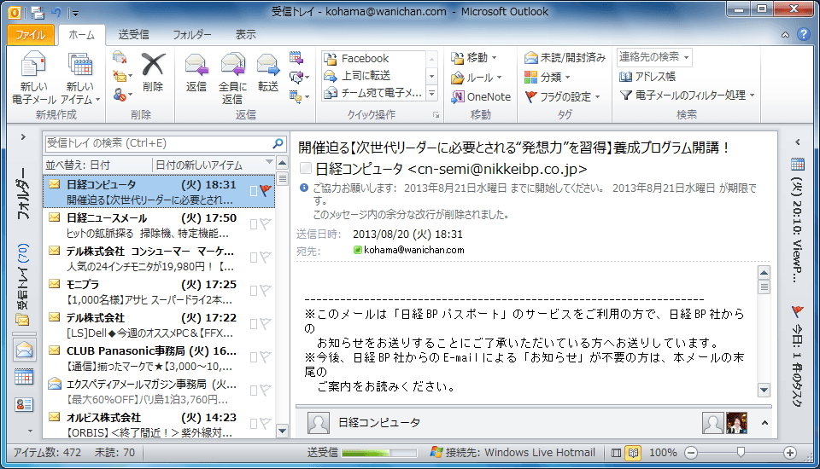Delete the message with the 削除 X icon
The height and width of the screenshot is (469, 820).
point(153,72)
